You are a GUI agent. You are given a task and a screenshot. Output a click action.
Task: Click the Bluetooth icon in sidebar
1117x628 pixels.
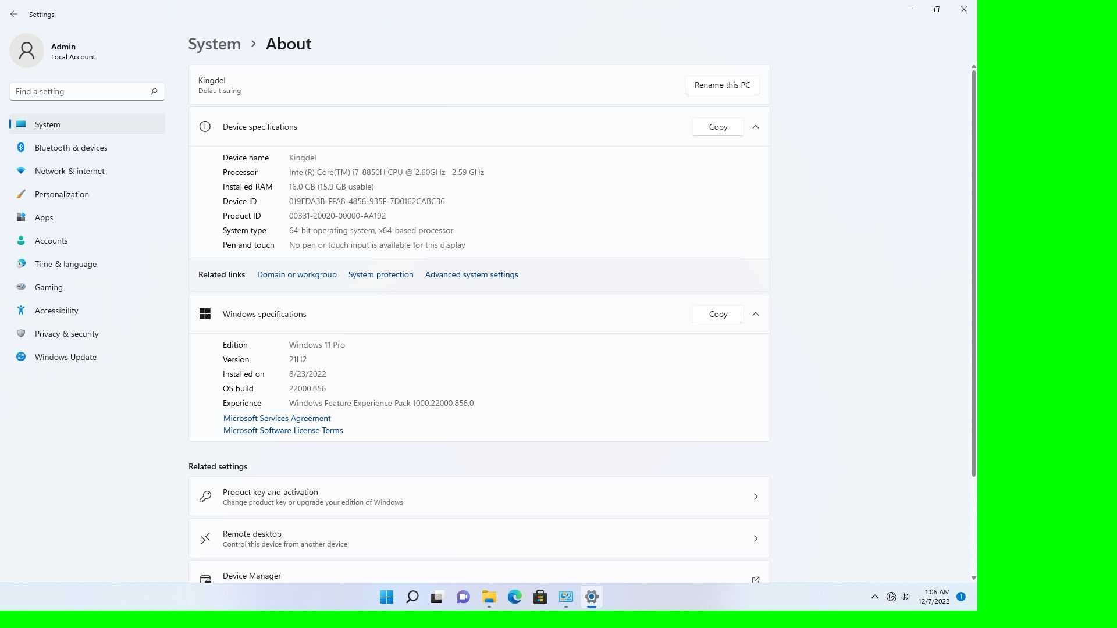pyautogui.click(x=21, y=147)
